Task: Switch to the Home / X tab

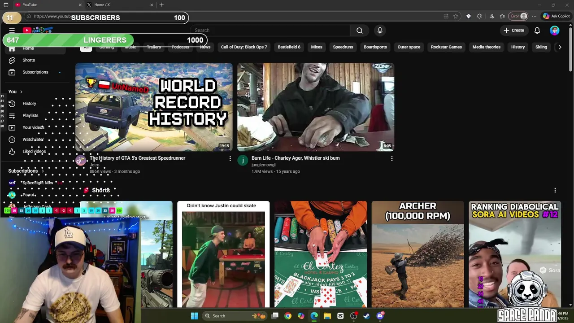Action: click(x=119, y=5)
